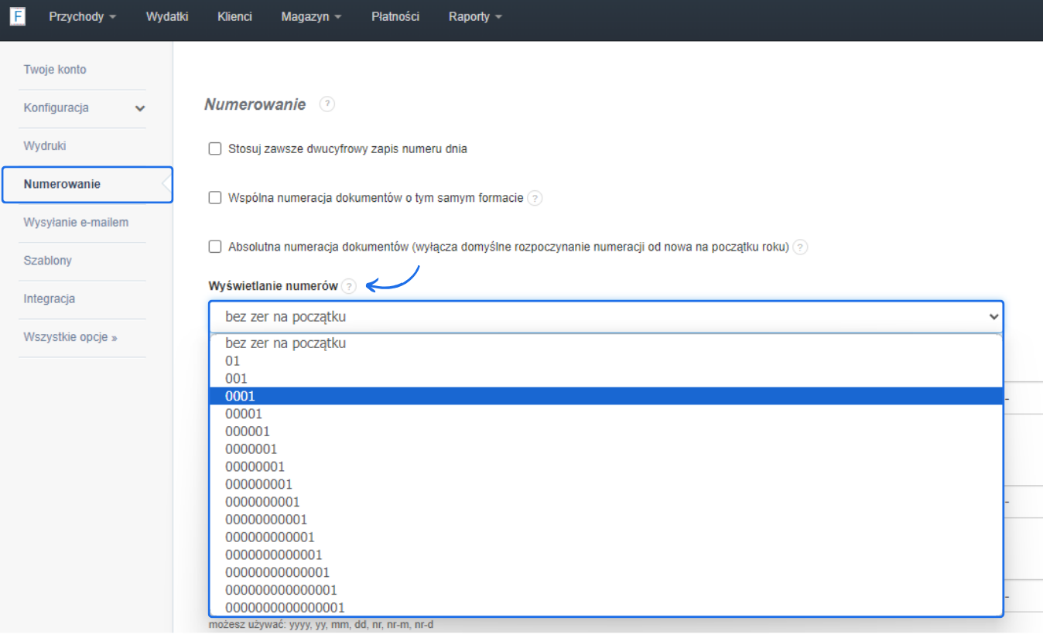Expand the Konfiguracja sidebar chevron
Image resolution: width=1043 pixels, height=638 pixels.
(x=139, y=108)
